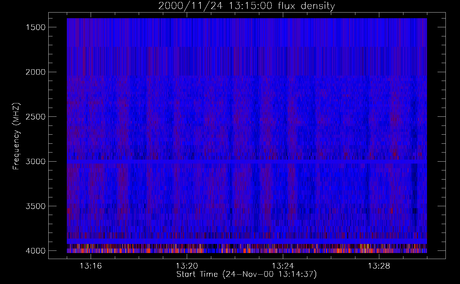This screenshot has width=460, height=284.
Task: Click the plot title '2000/11/24 13:15:00 flux density'
Action: (246, 6)
